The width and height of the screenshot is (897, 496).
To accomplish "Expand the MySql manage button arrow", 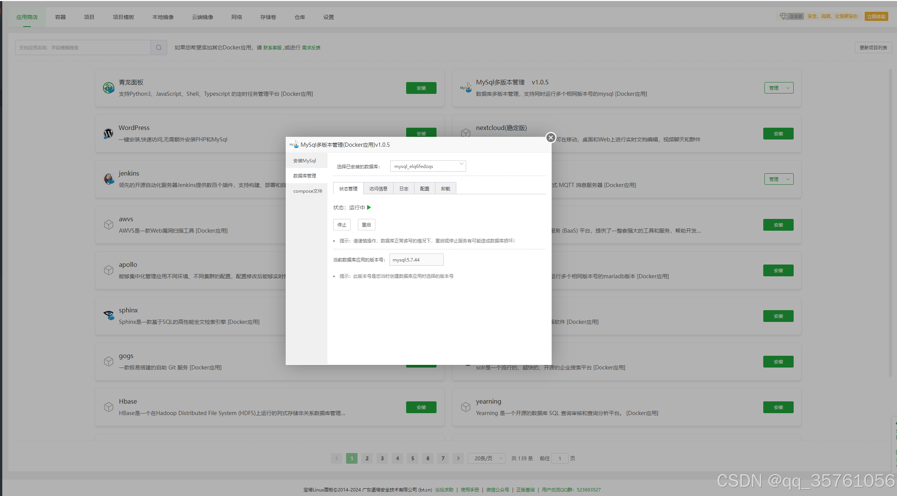I will point(788,88).
